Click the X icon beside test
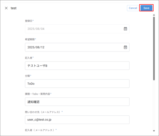This screenshot has height=136, width=159. click(6, 8)
